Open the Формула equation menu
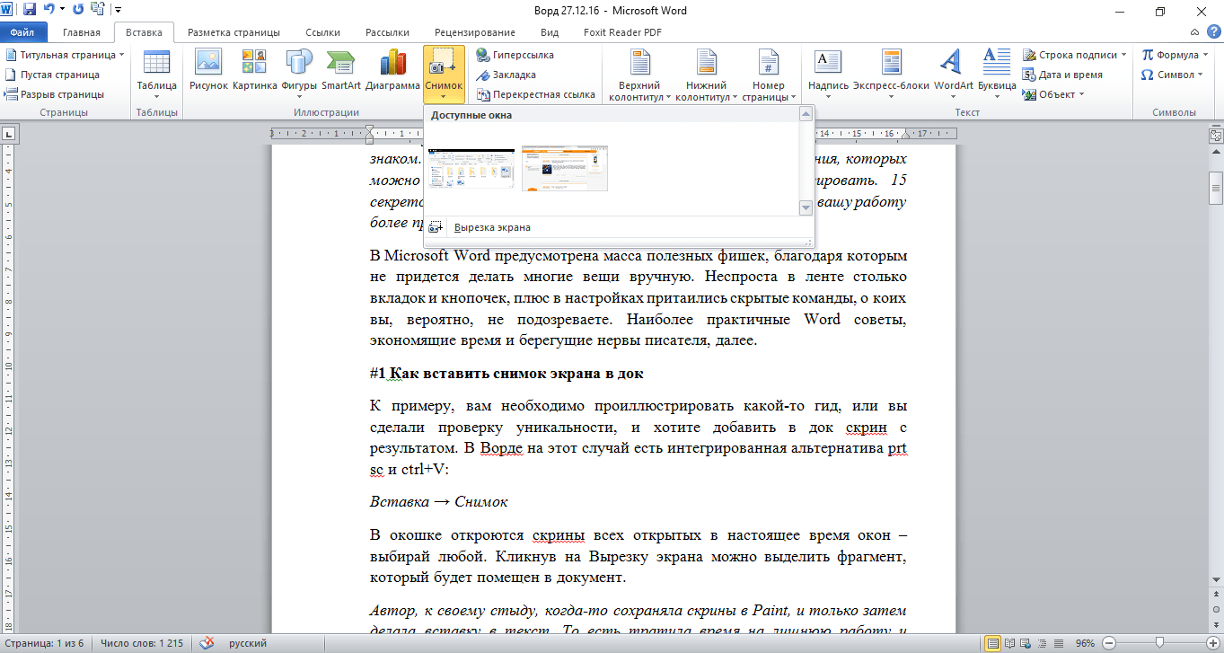The width and height of the screenshot is (1224, 653). tap(1176, 55)
